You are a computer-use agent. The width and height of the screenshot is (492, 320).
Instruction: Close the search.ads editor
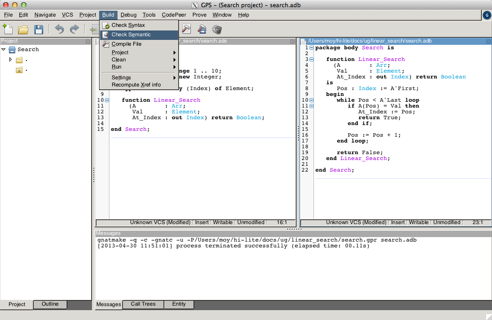pyautogui.click(x=292, y=41)
